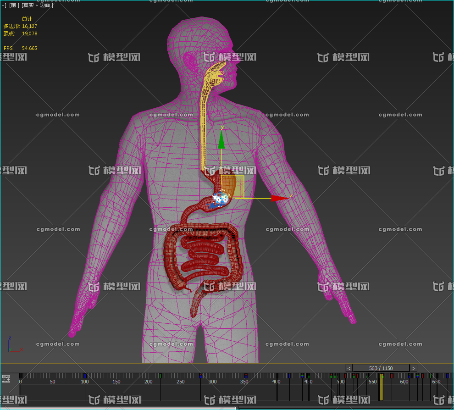The image size is (454, 410).
Task: Select the red keyframe near frame 510
Action: [x=345, y=376]
